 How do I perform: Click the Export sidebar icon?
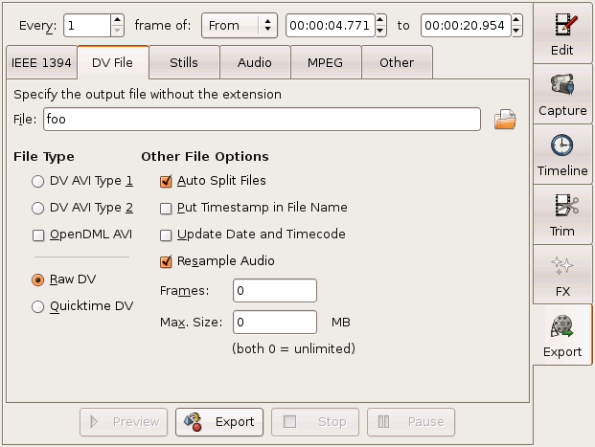pos(562,335)
